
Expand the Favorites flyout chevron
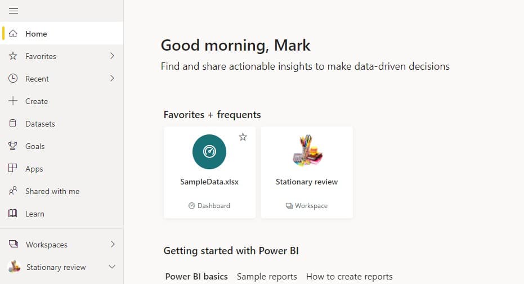coord(113,56)
